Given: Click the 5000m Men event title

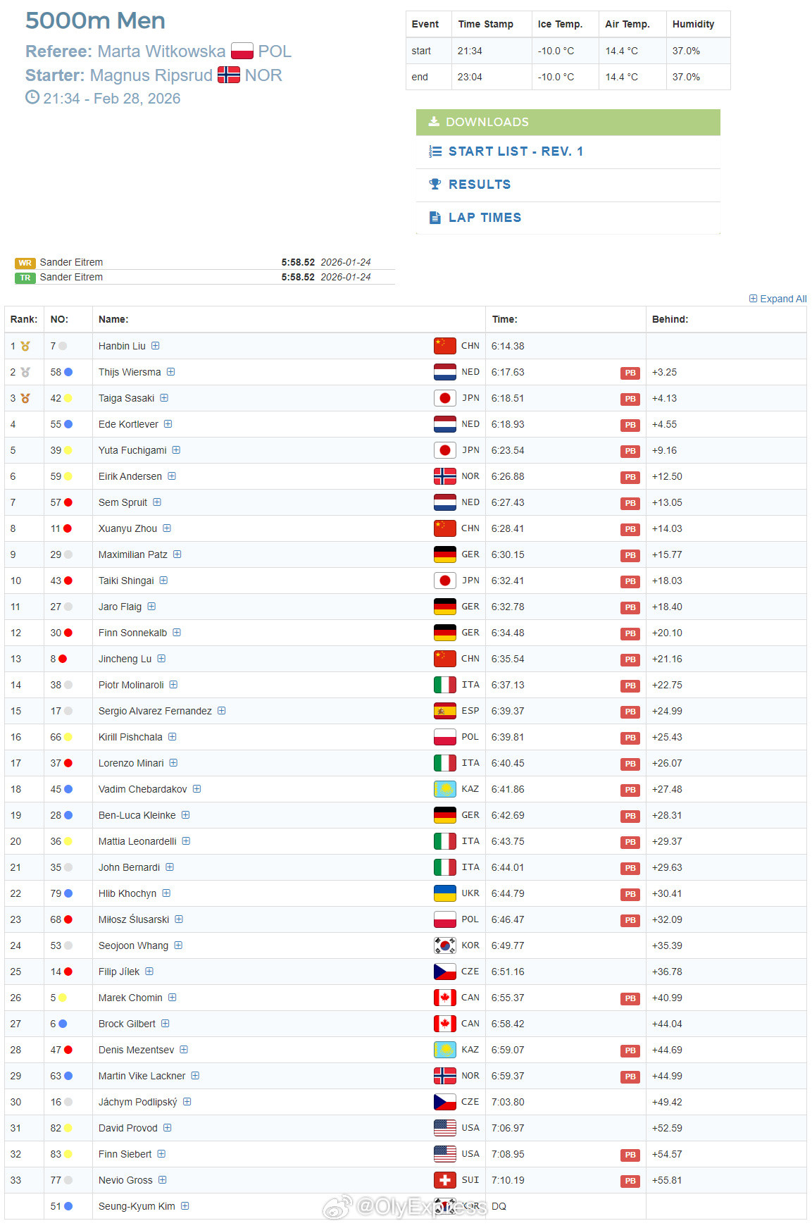Looking at the screenshot, I should [x=95, y=20].
